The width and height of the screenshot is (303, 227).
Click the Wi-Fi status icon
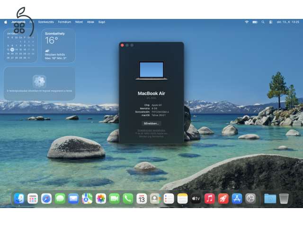click(x=247, y=22)
